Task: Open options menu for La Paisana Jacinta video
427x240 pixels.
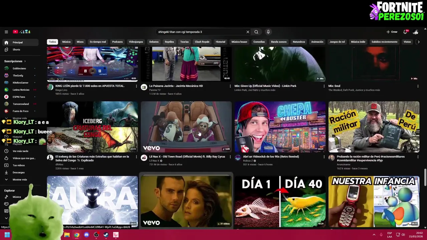Action: click(230, 86)
